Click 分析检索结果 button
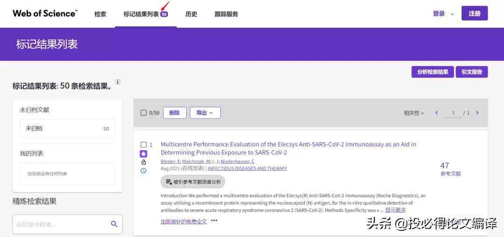This screenshot has height=237, width=504. click(x=433, y=72)
